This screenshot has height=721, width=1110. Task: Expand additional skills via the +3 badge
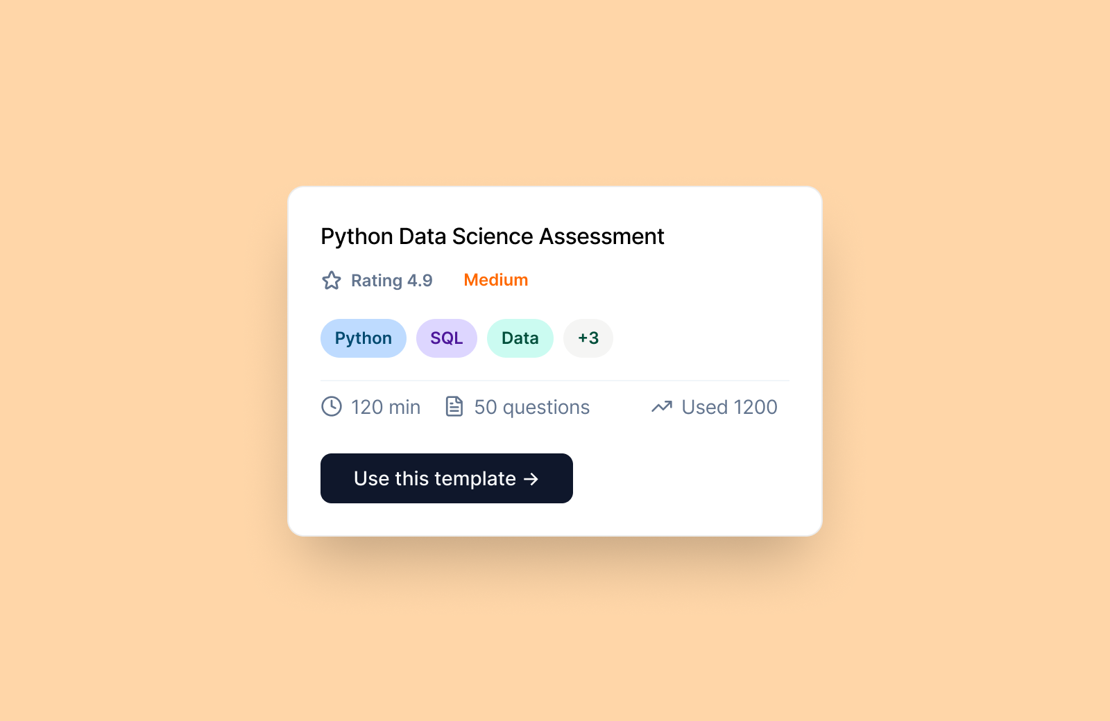tap(588, 338)
